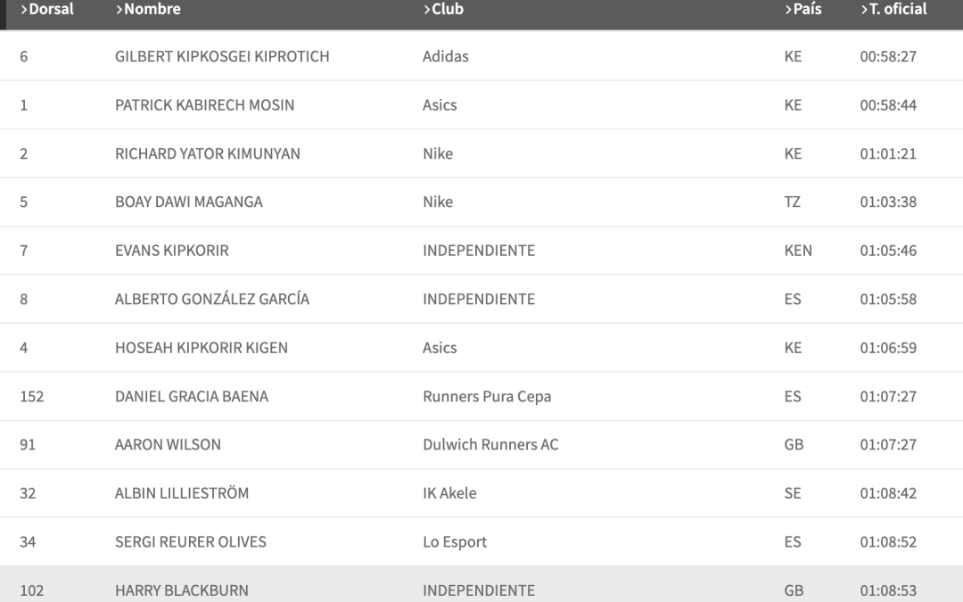This screenshot has width=963, height=602.
Task: Open Sergi Reurer Olives' entry
Action: (190, 541)
